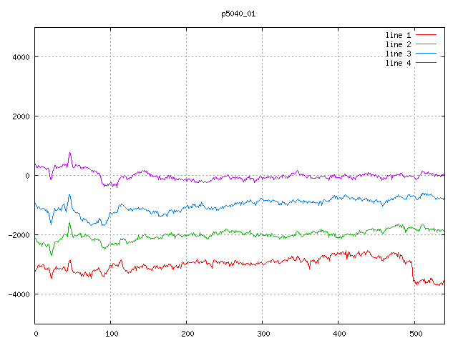The width and height of the screenshot is (458, 343).
Task: Click the 'line 4' legend label
Action: point(398,63)
